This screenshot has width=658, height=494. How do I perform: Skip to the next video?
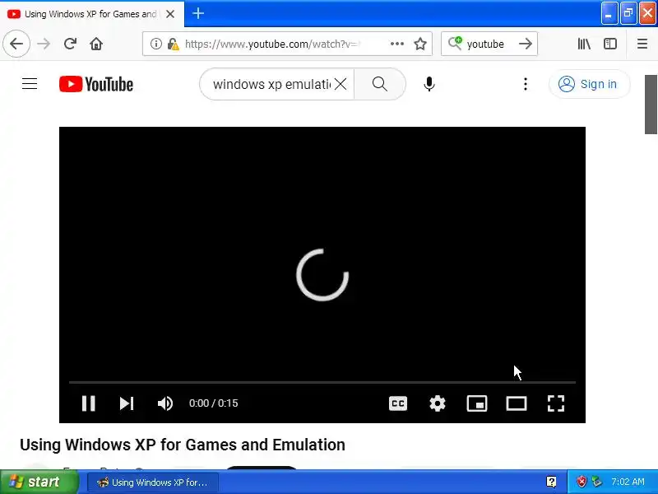point(127,403)
